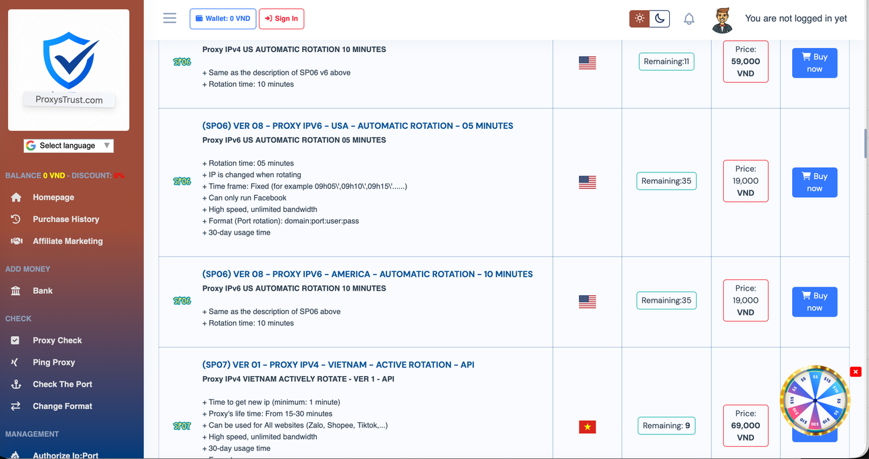
Task: Click the Price: 69,000 VND box
Action: click(x=745, y=425)
